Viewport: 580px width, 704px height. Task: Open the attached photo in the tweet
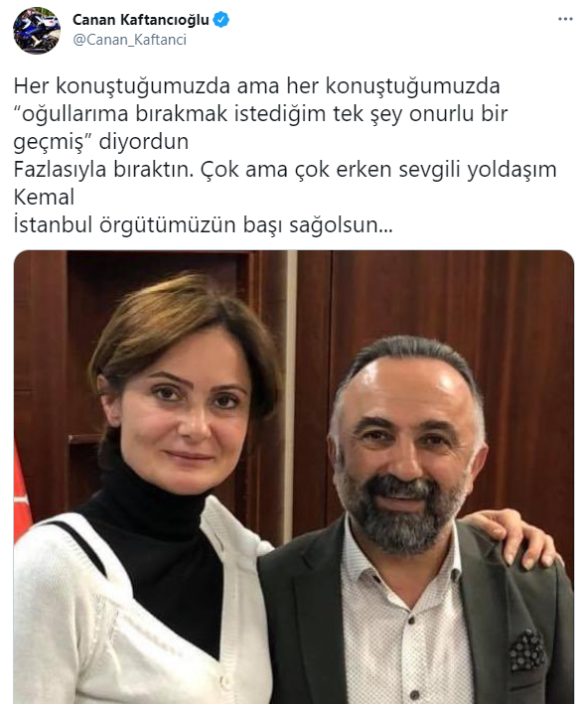click(x=294, y=477)
